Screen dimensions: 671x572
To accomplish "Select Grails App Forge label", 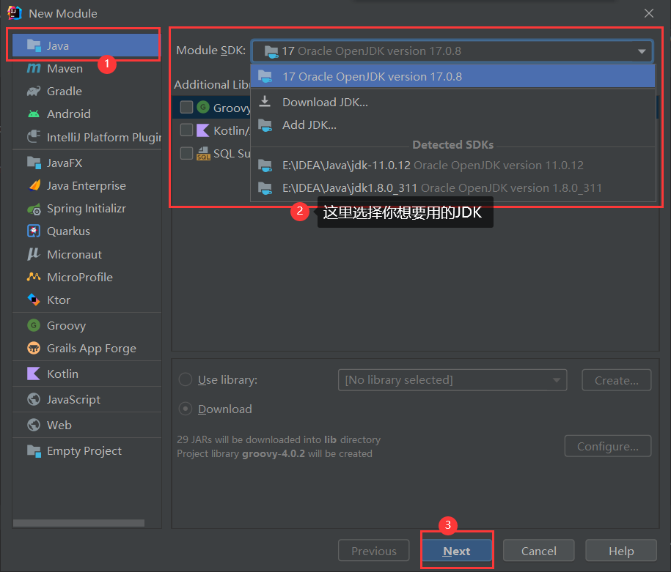I will (x=92, y=349).
